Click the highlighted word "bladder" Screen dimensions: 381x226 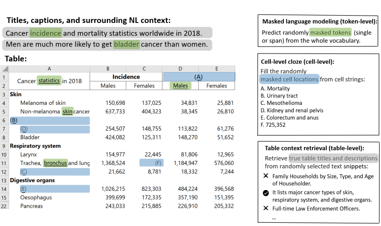[127, 44]
